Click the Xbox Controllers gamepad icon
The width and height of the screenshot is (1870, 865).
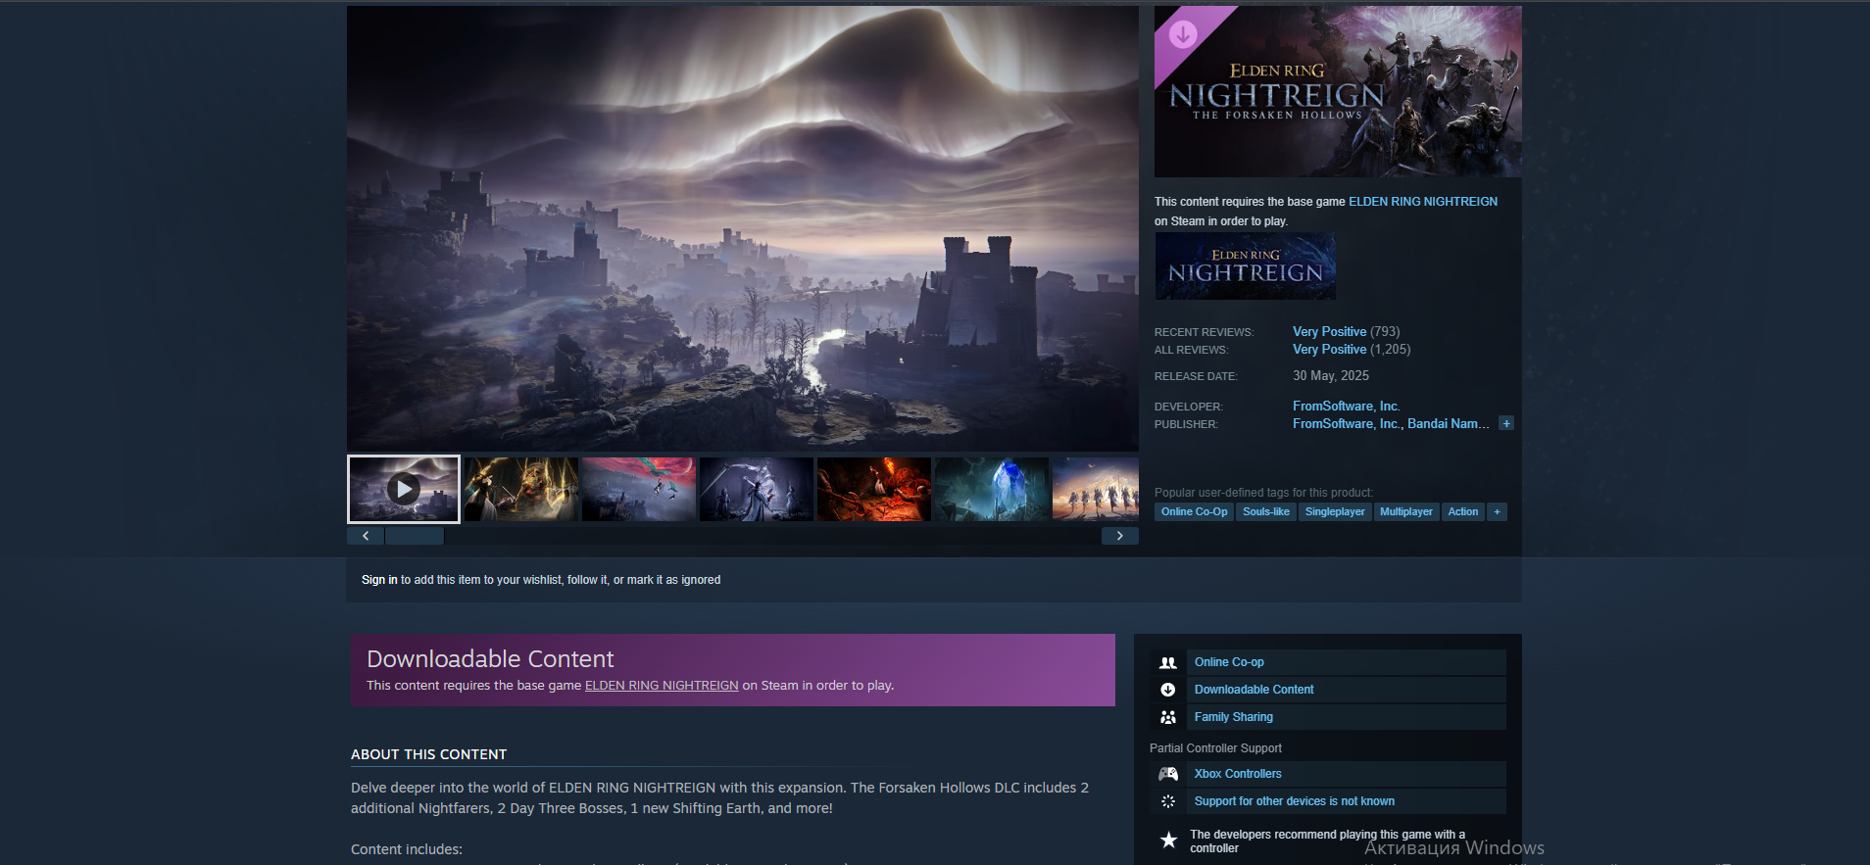(1167, 774)
